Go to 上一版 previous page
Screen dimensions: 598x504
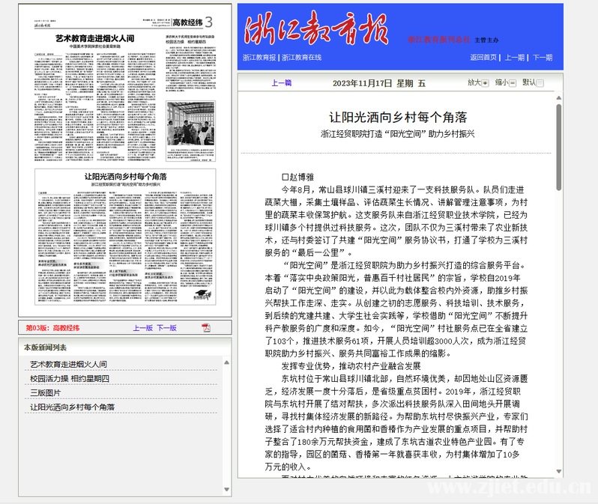pyautogui.click(x=142, y=328)
